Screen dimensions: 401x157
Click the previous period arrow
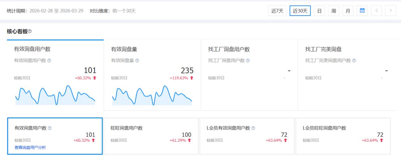[x=377, y=11]
